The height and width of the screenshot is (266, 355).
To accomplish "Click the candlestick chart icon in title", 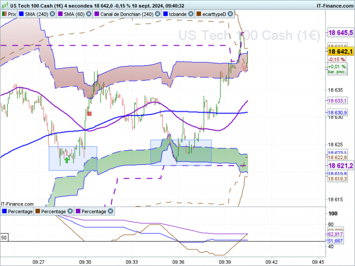I will point(5,5).
